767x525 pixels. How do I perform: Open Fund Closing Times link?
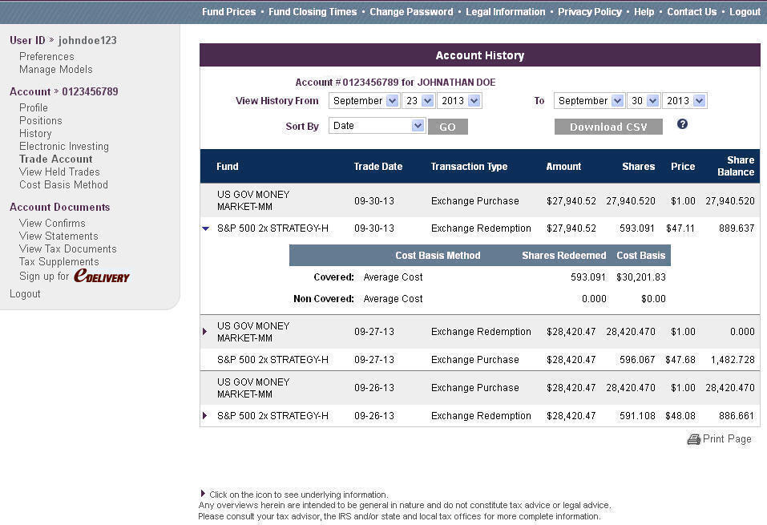[x=313, y=12]
